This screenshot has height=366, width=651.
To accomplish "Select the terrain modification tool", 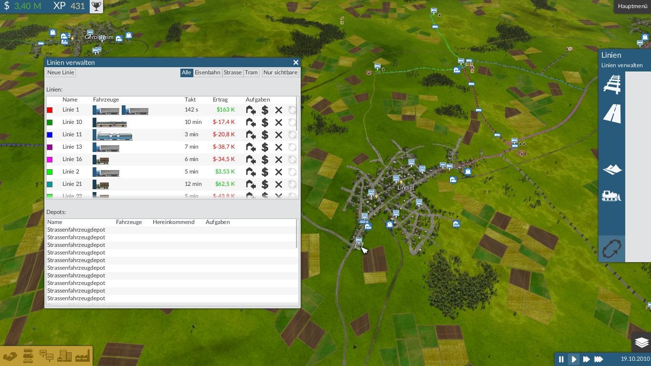I will click(x=612, y=169).
